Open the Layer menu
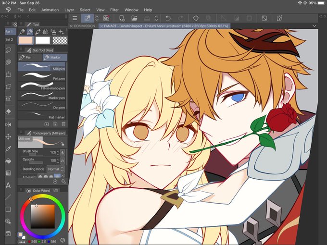 69,10
